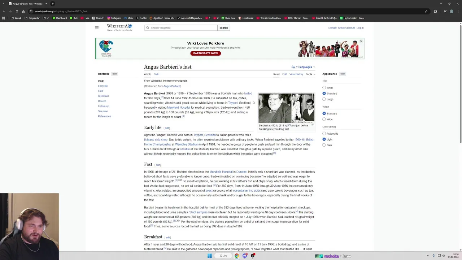This screenshot has height=260, width=462.
Task: Select Large text size
Action: pyautogui.click(x=324, y=99)
